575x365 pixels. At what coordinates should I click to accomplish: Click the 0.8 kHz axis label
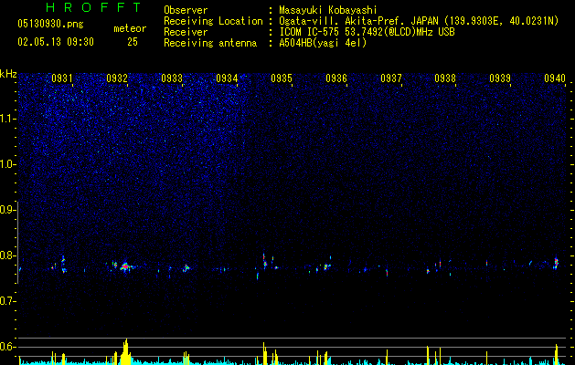click(8, 255)
